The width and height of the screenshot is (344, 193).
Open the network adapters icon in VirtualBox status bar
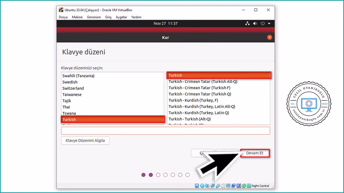[212, 186]
